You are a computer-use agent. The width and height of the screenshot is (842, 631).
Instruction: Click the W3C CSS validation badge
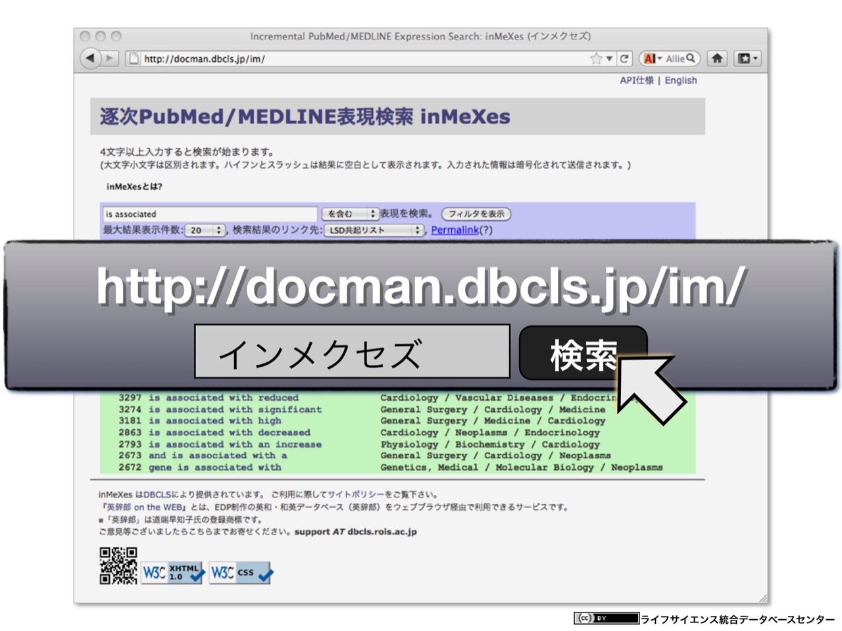(241, 573)
